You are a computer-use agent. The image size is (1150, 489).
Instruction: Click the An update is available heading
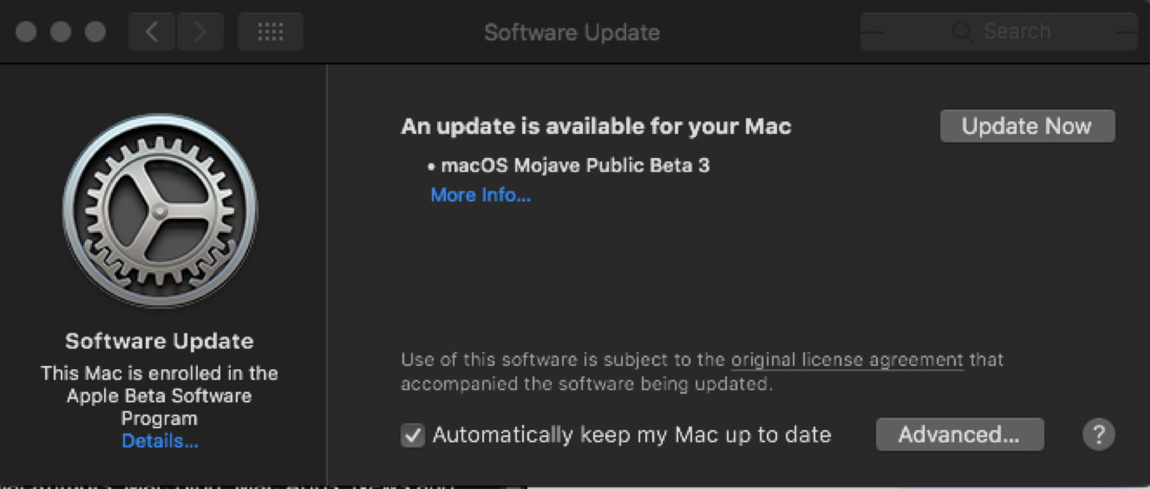pos(596,126)
